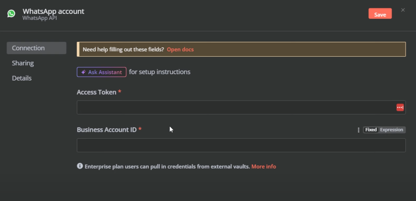This screenshot has height=201, width=416.
Task: Click the WhatsApp logo icon
Action: [x=11, y=13]
